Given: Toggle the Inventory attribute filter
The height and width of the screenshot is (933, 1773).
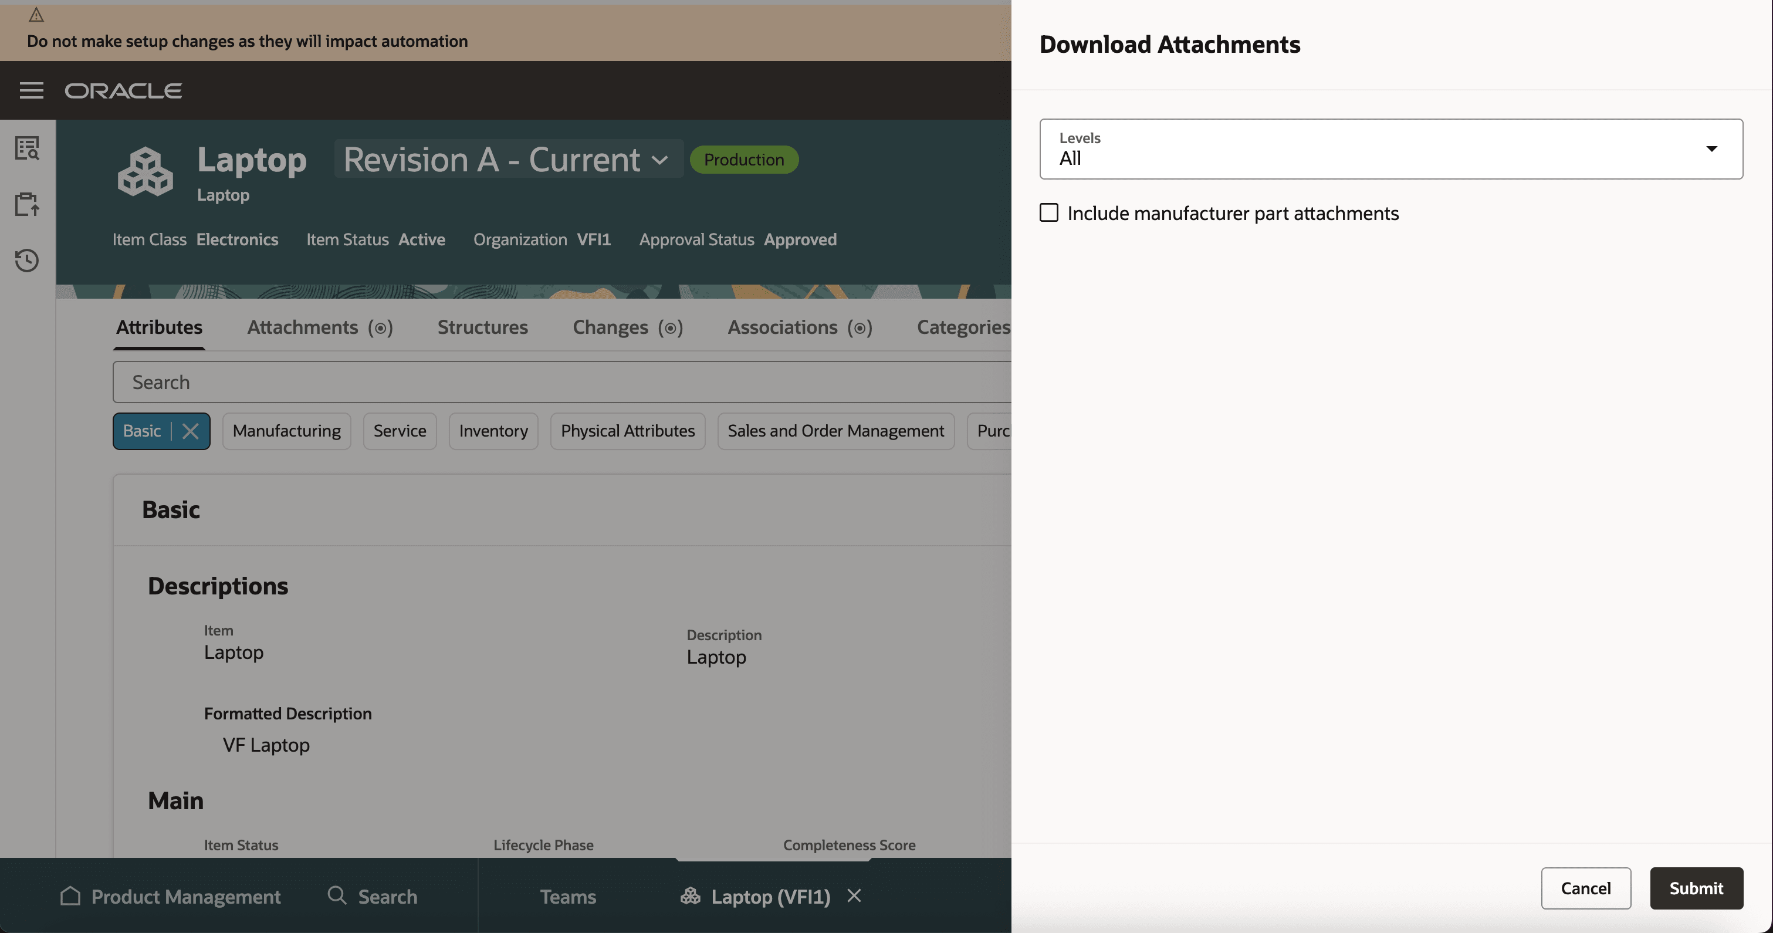Looking at the screenshot, I should pyautogui.click(x=493, y=430).
